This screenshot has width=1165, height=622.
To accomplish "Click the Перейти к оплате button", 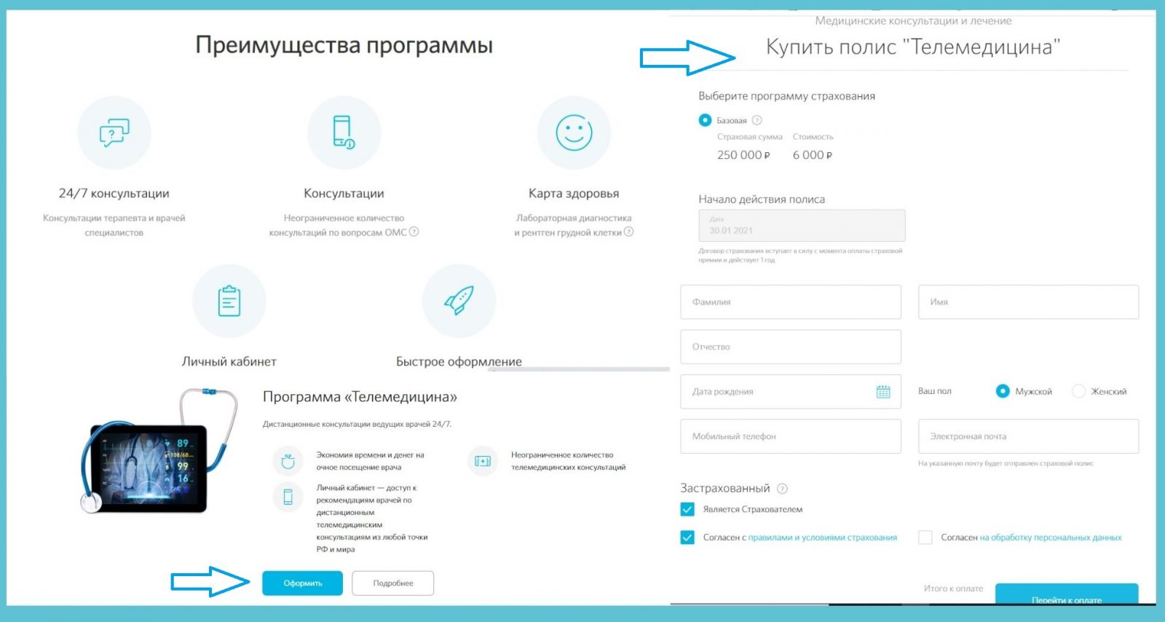I will [1067, 594].
